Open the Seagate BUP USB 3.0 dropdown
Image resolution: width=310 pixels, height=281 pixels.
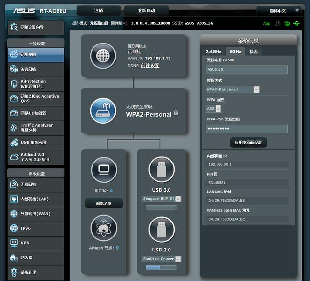pos(161,199)
